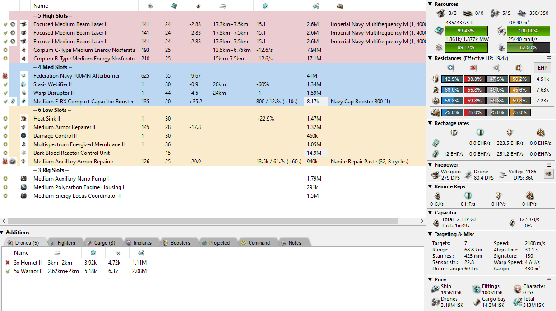
Task: Click the weapon DPS toggle button in Firepower
Action: [548, 174]
